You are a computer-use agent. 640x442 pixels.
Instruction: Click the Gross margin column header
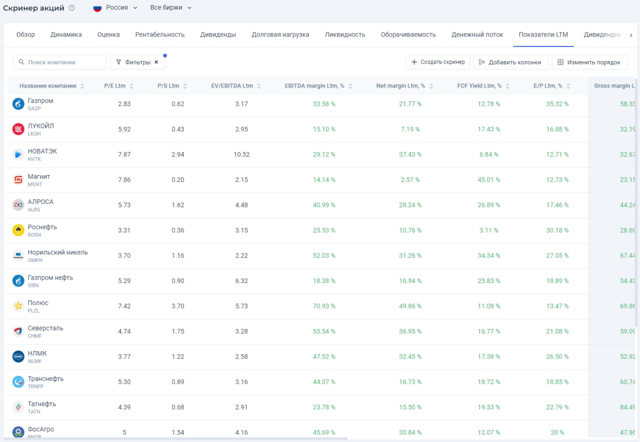point(614,86)
